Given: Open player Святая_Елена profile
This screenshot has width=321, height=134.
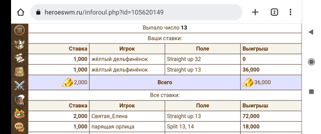Looking at the screenshot, I should pyautogui.click(x=109, y=117).
